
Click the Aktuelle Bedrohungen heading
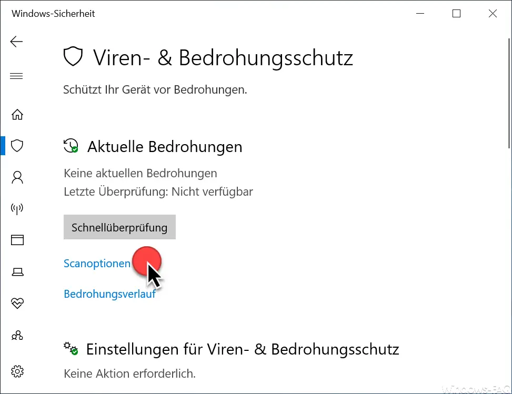tap(165, 147)
